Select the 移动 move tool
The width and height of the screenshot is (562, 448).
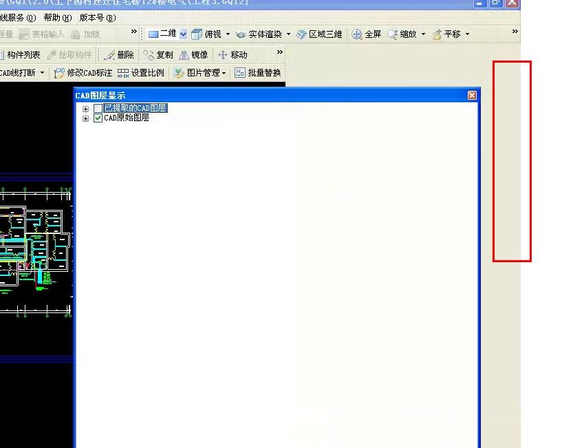(x=233, y=55)
